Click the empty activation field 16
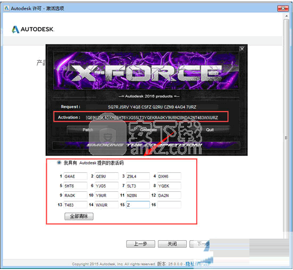 tap(169, 205)
